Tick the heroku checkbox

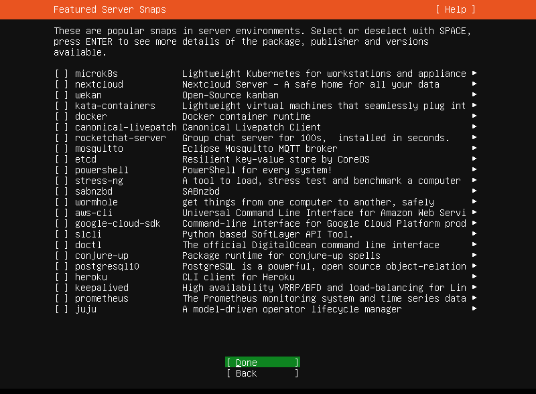[x=62, y=277]
